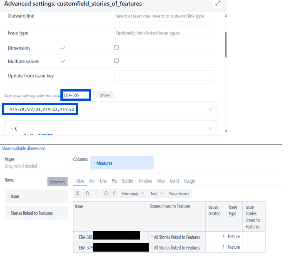
Task: Click the redo arrow icon
Action: pos(96,193)
